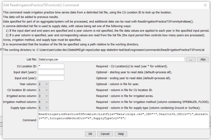The image size is (211, 140).
Task: Click the working directory path text
Action: pyautogui.click(x=120, y=50)
